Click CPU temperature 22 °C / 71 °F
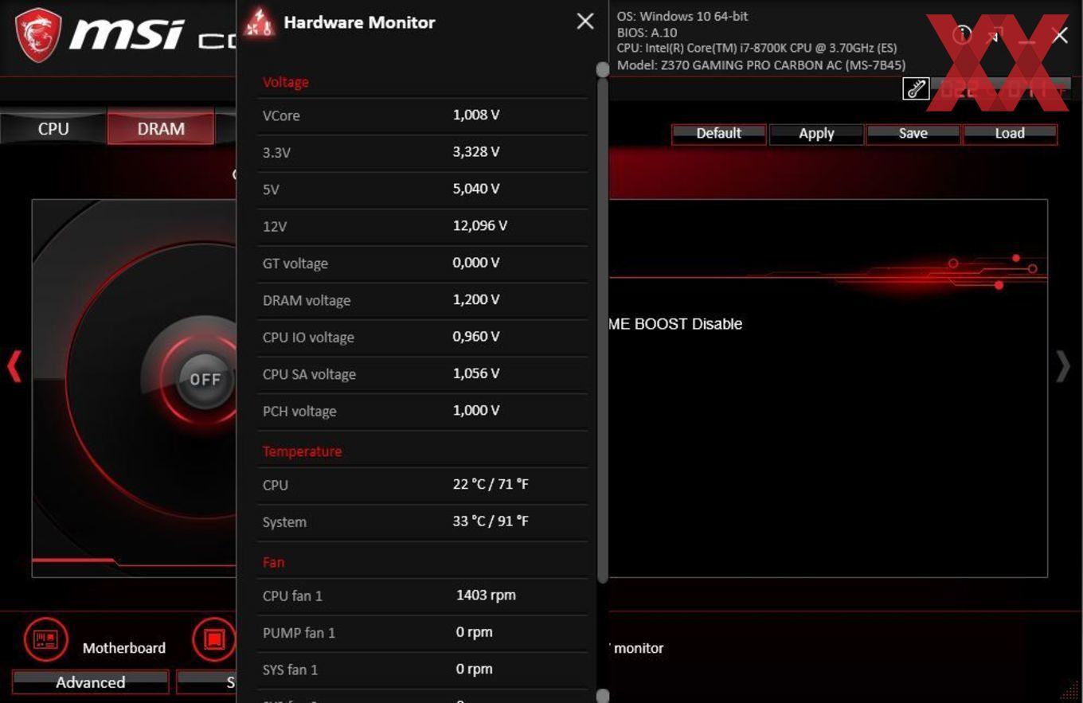The image size is (1083, 703). [491, 484]
